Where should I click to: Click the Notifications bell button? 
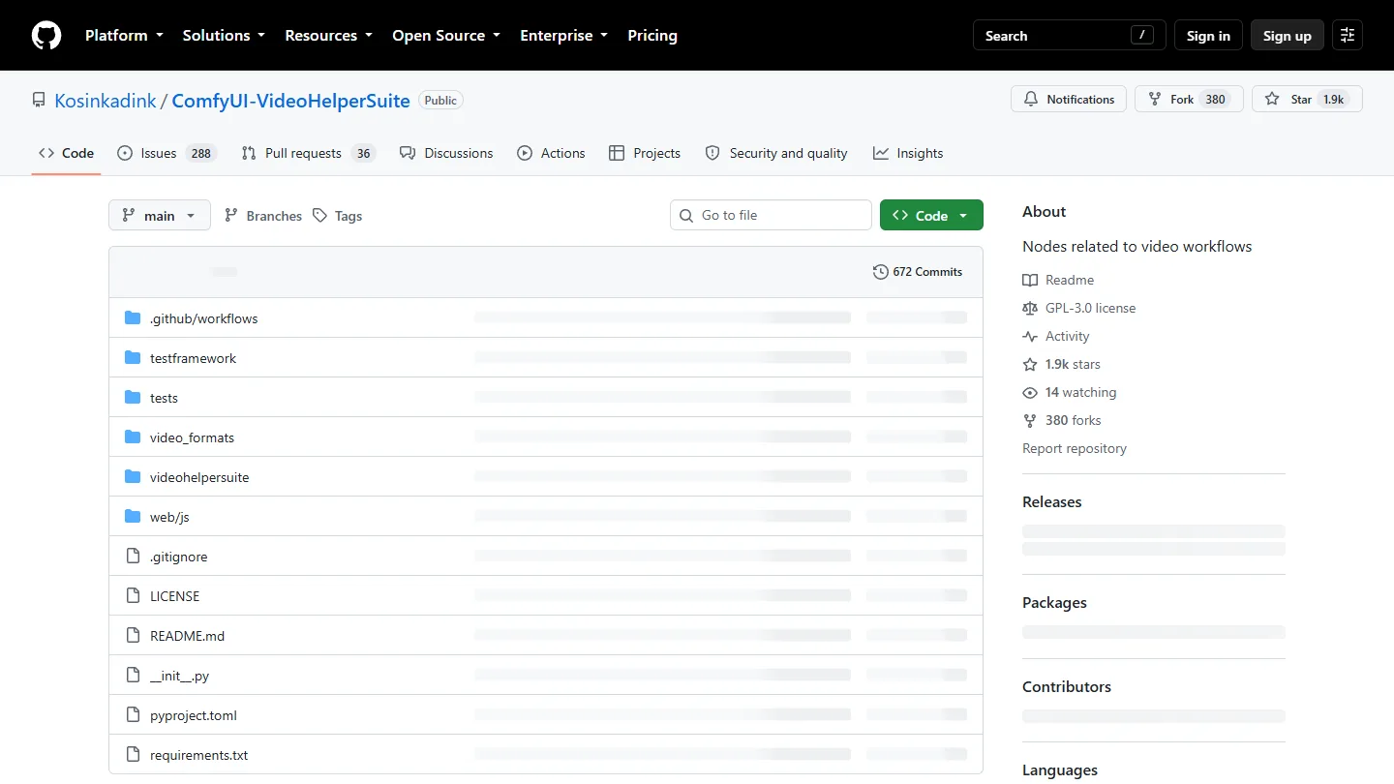[1069, 100]
